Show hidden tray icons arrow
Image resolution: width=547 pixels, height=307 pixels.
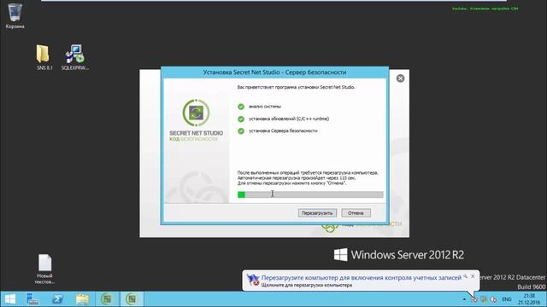click(464, 299)
